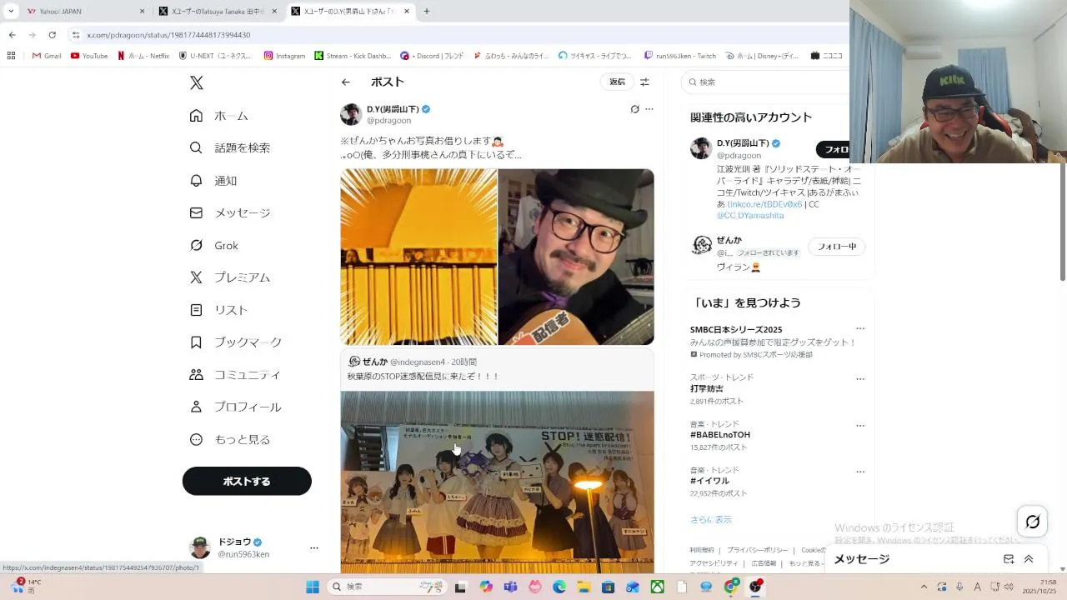The height and width of the screenshot is (600, 1067).
Task: Open options for #BABELnoTOH trend
Action: point(860,425)
